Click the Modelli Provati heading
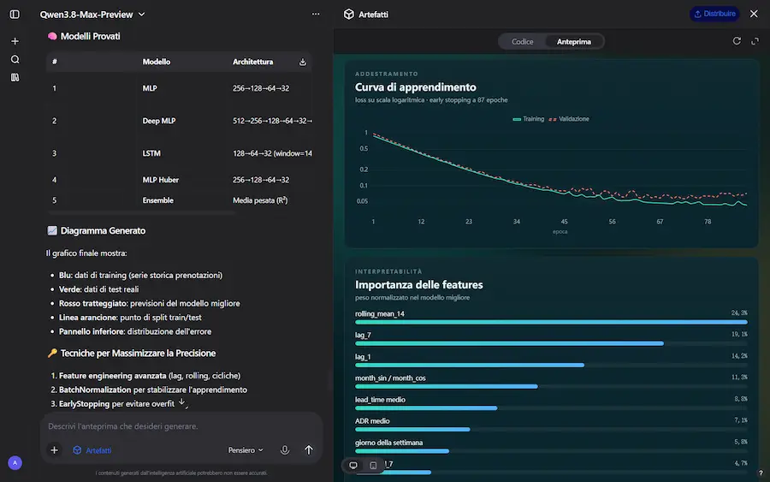Viewport: 770px width, 482px height. [84, 36]
